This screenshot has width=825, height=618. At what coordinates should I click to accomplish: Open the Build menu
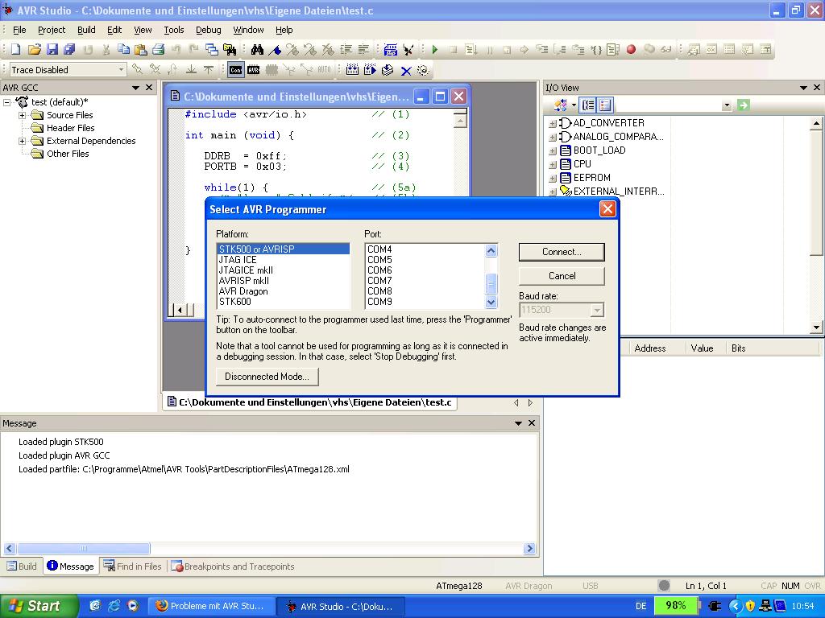pyautogui.click(x=86, y=30)
